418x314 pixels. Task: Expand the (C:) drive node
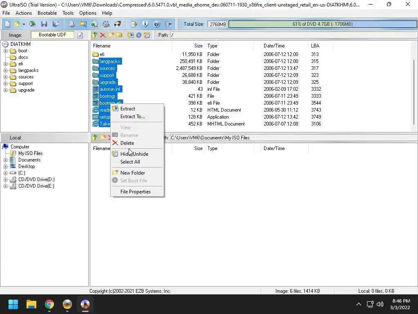tap(5, 173)
